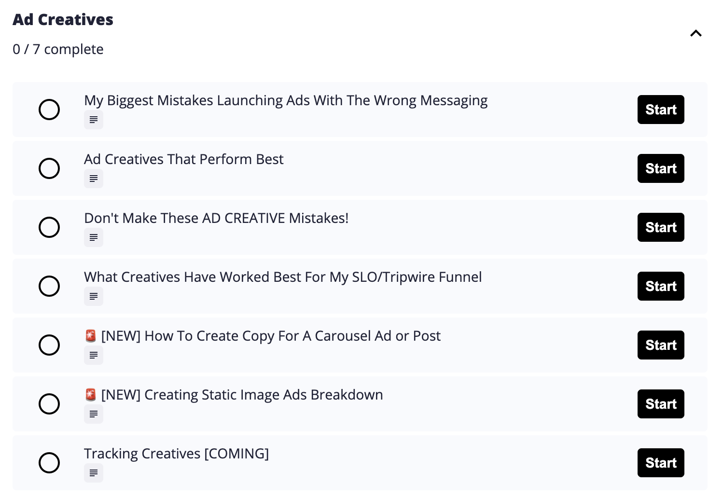The image size is (723, 498).
Task: Click the Ad Creatives section heading
Action: pyautogui.click(x=63, y=20)
